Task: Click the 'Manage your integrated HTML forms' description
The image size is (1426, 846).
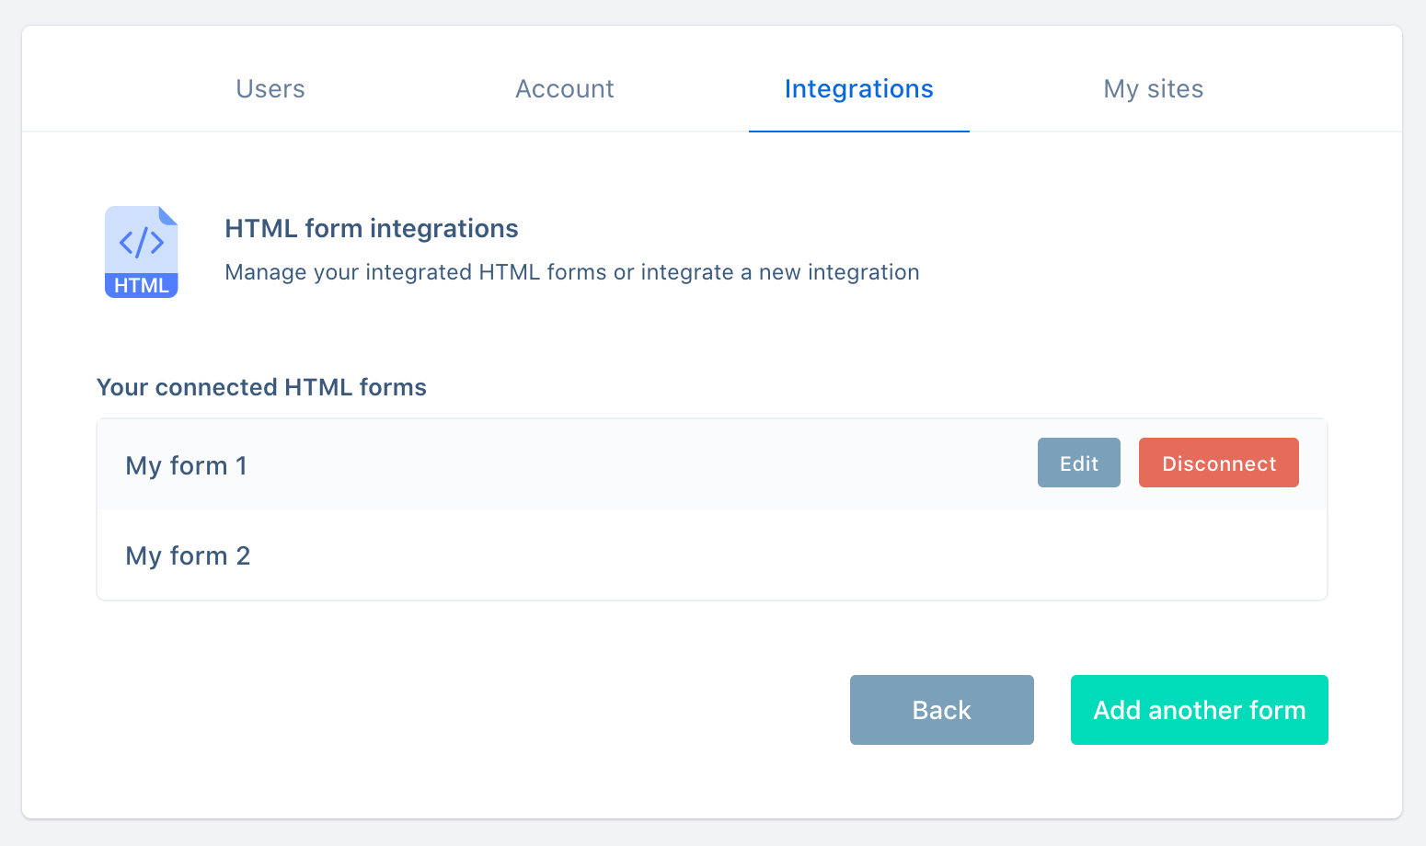Action: 572,272
